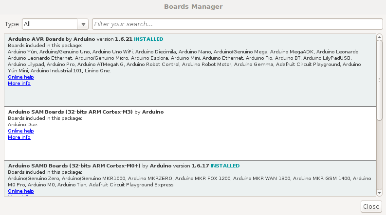386x215 pixels.
Task: Click the vertical scrollbar thumb
Action: 379,80
